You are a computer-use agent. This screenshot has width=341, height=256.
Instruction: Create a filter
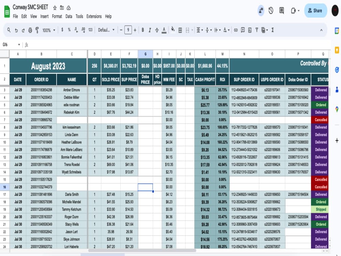(x=257, y=30)
